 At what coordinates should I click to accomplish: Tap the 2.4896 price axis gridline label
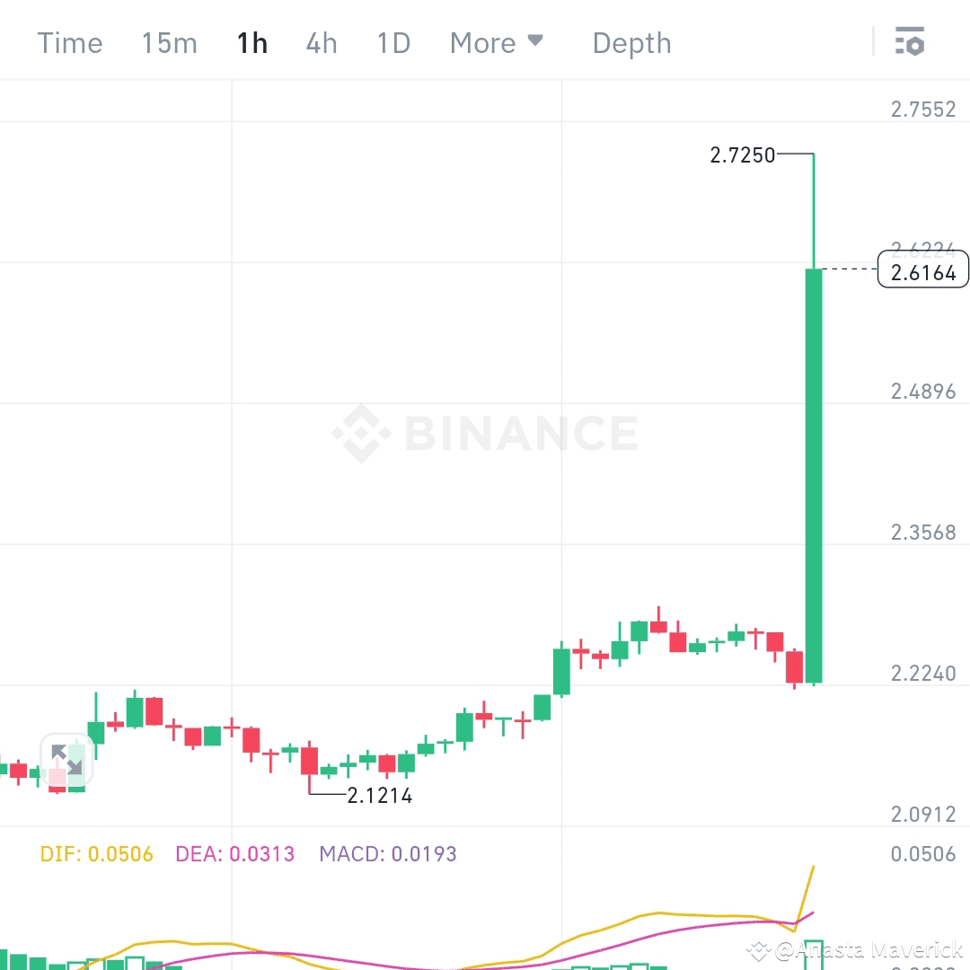point(923,391)
